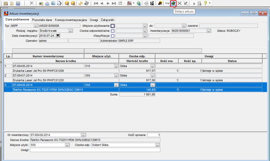The image size is (270, 161).
Task: Click the bottom Uwagi text field
Action: [95, 150]
